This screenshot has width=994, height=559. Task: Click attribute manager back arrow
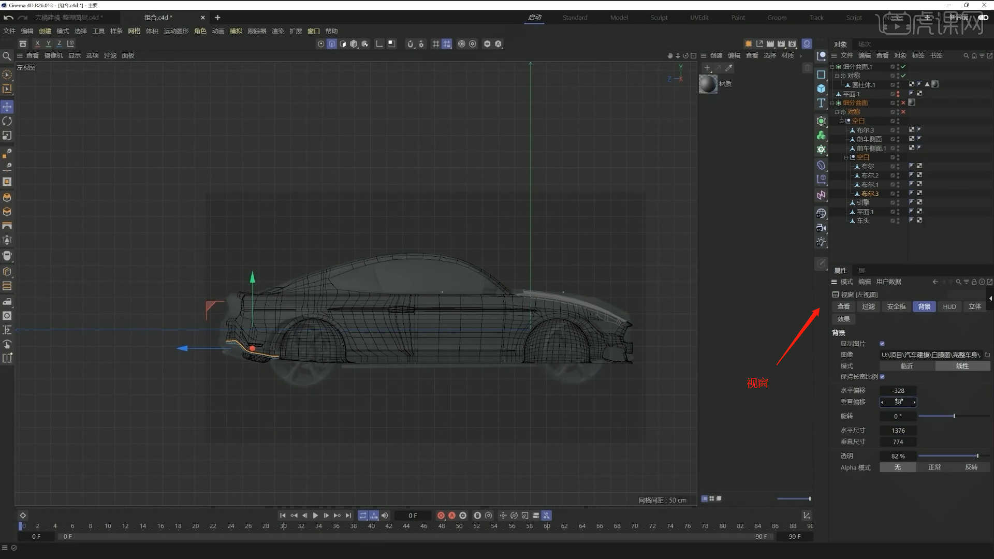(935, 282)
